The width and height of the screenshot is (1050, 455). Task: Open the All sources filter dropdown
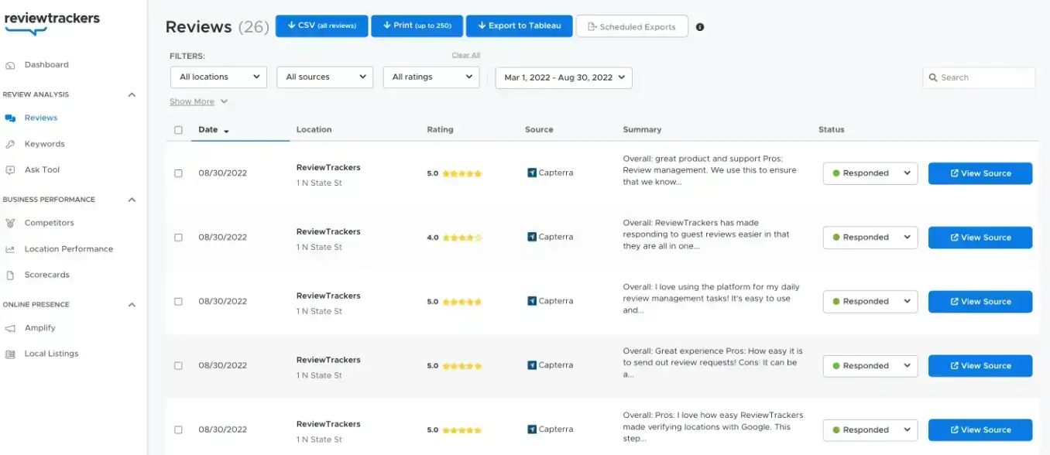pyautogui.click(x=324, y=77)
